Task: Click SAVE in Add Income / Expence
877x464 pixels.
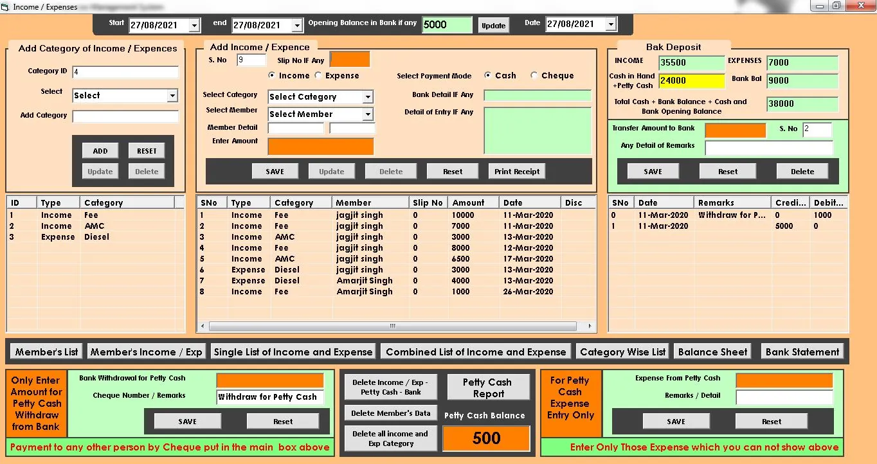Action: 275,172
